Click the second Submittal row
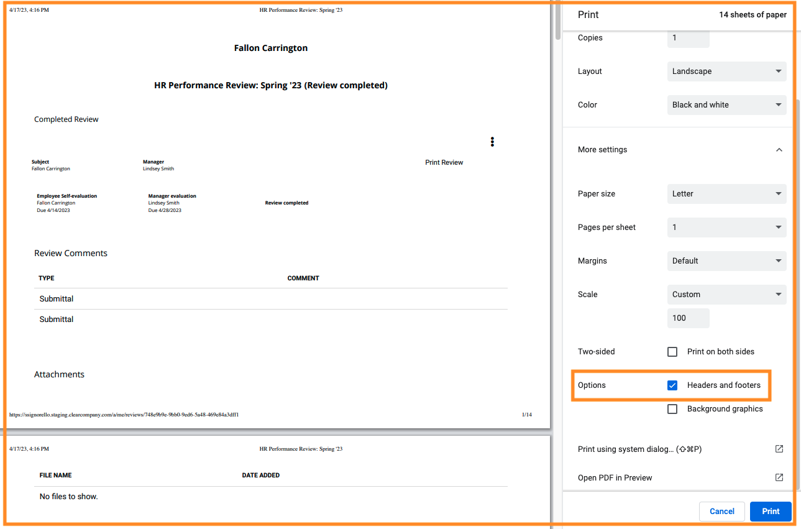 tap(271, 320)
